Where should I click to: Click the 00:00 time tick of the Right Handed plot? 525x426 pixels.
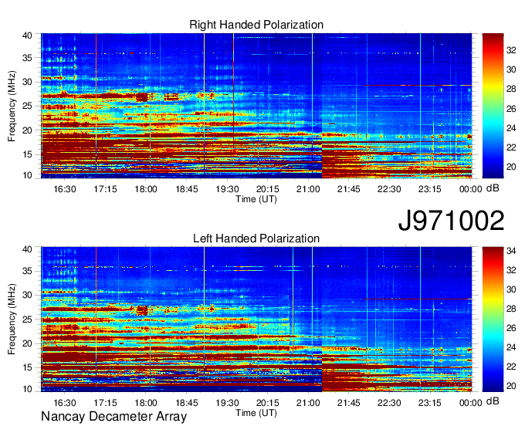tap(470, 189)
